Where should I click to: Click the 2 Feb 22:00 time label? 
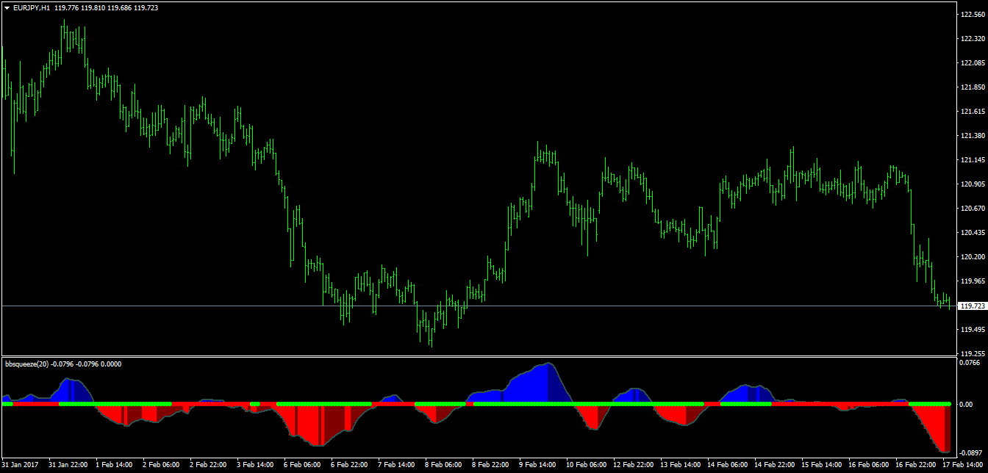(209, 466)
